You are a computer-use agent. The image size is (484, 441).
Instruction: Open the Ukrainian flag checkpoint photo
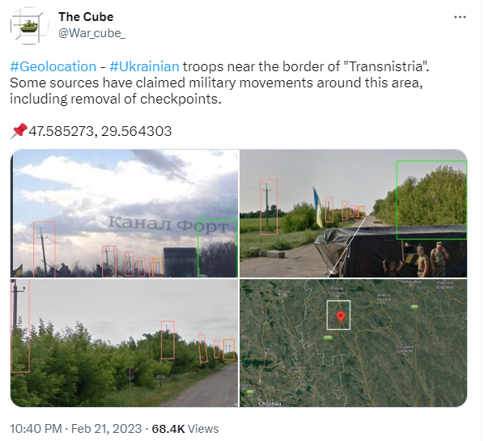pos(355,214)
